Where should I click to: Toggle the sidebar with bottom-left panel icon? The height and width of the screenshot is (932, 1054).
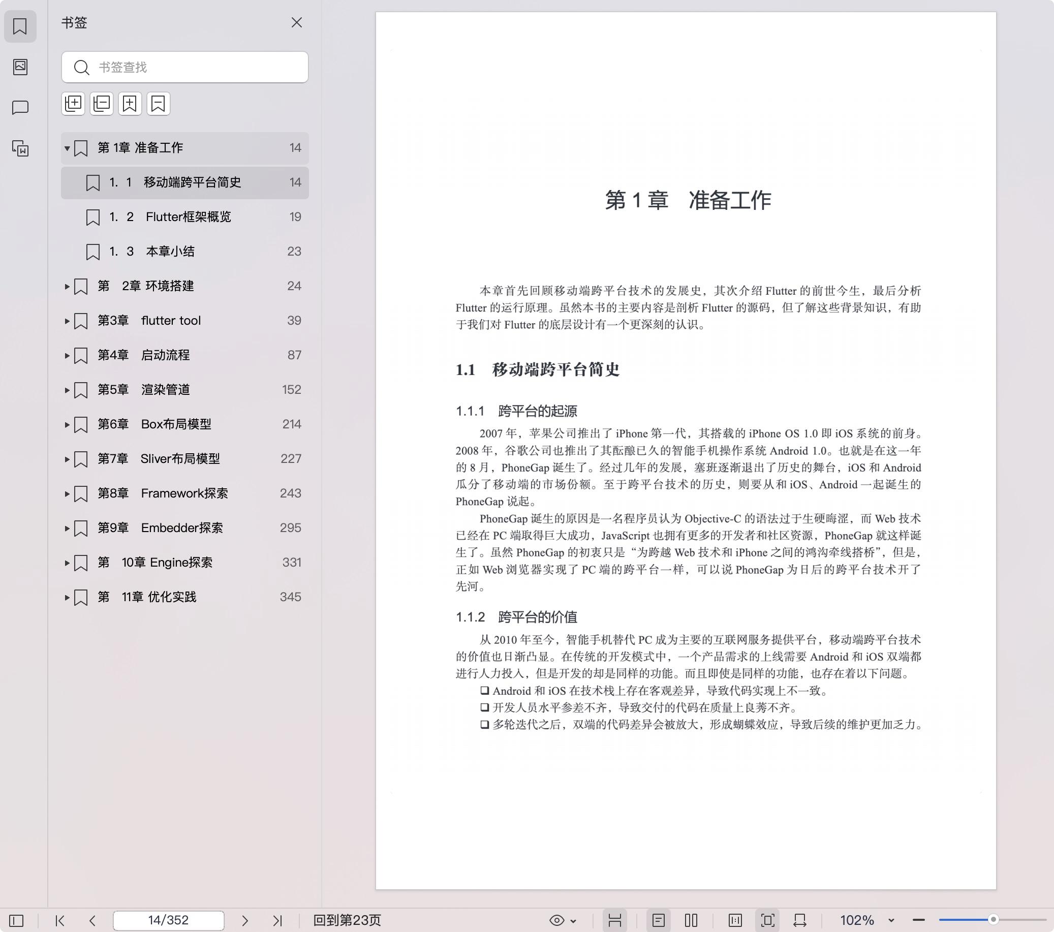(16, 921)
